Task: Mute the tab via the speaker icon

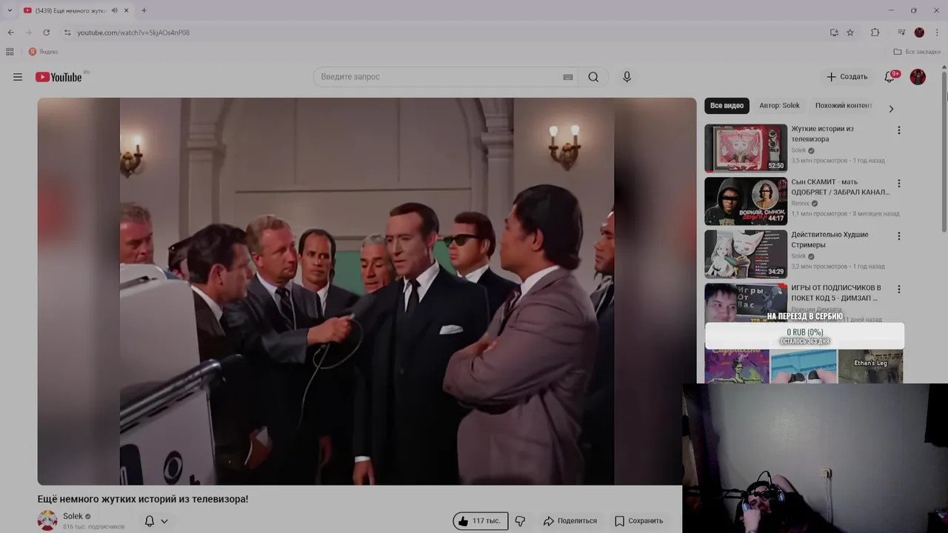Action: coord(114,10)
